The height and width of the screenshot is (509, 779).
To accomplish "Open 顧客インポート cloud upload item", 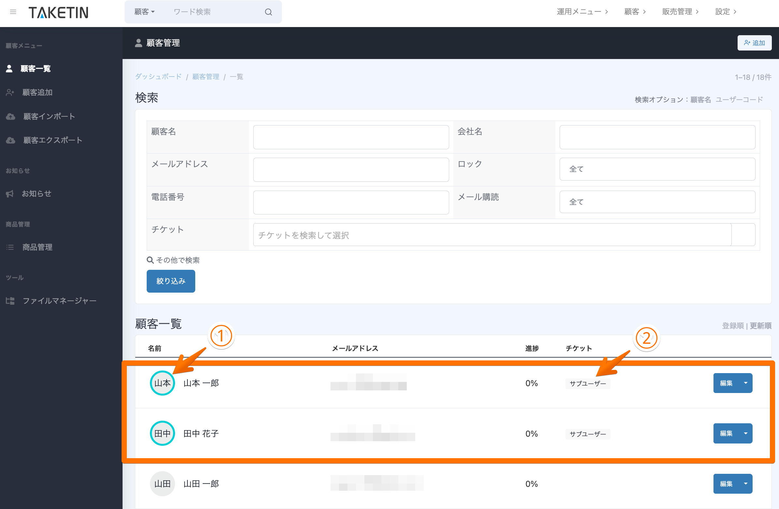I will click(49, 117).
